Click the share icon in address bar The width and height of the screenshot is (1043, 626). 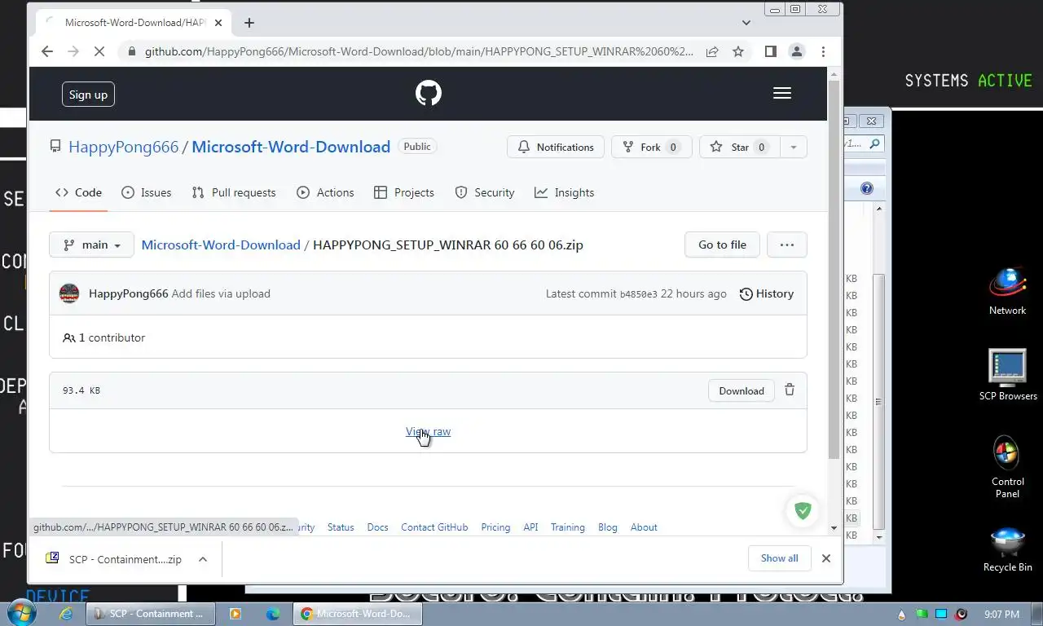[x=712, y=51]
